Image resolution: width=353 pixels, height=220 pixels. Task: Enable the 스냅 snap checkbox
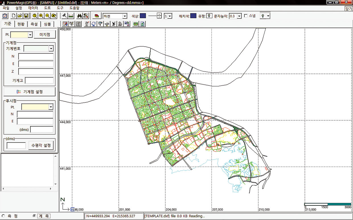pyautogui.click(x=246, y=16)
